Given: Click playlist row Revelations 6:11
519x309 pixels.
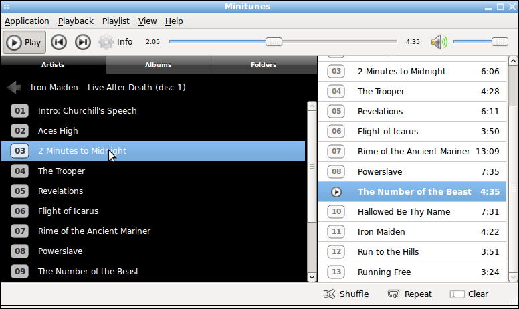Looking at the screenshot, I should point(412,112).
